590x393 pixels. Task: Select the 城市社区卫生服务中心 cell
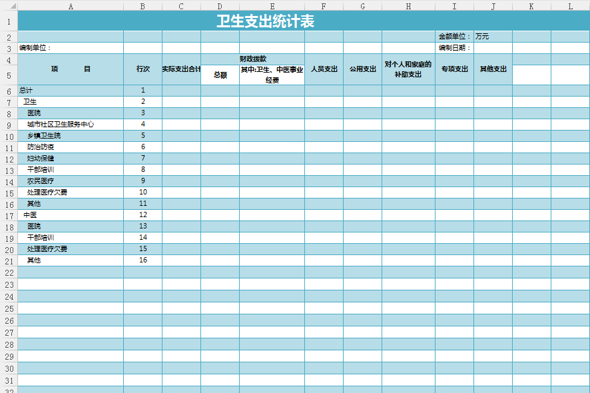tap(71, 125)
